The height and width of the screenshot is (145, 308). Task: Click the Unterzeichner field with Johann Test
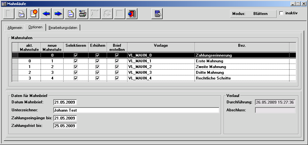pyautogui.click(x=136, y=110)
